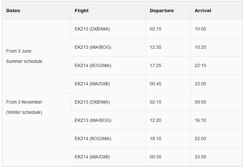Click the 15:25 arrival time
This screenshot has width=245, height=168.
[x=200, y=47]
